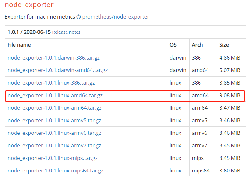Download node_exporter-1.0.1.linux-arm64.tar.gz

(55, 108)
